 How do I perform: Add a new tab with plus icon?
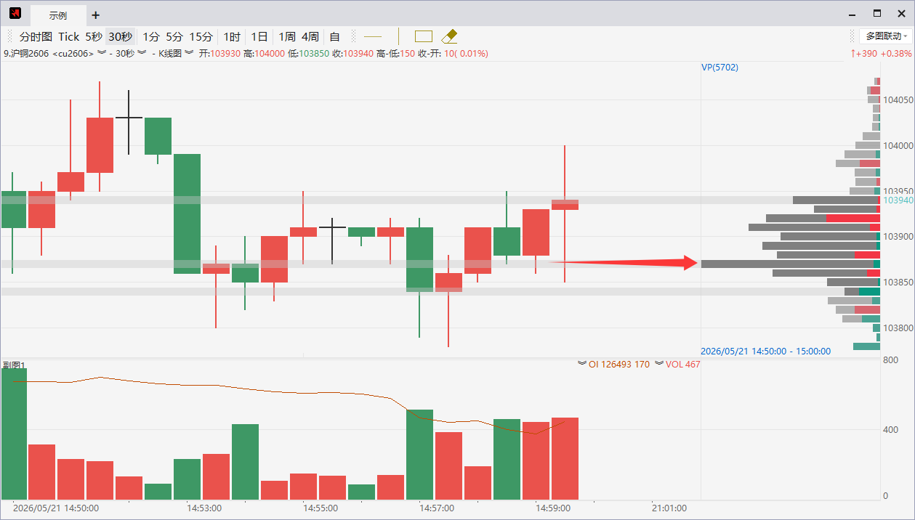pos(96,15)
